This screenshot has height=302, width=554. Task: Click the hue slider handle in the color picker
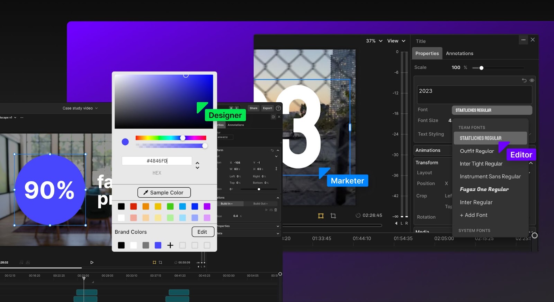coord(183,138)
